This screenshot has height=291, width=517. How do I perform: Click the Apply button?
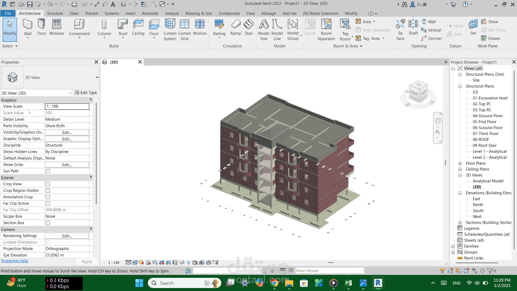click(87, 261)
